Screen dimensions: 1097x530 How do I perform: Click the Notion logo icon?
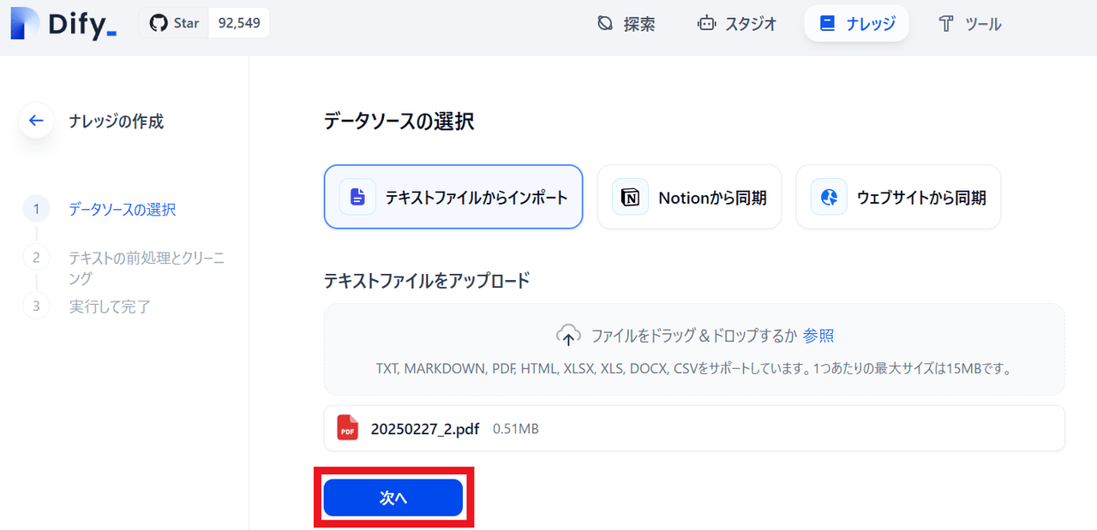pyautogui.click(x=631, y=197)
